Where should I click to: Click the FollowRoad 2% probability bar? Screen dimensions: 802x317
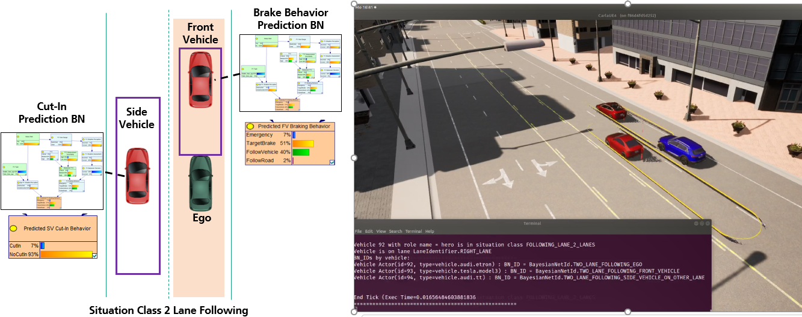point(293,161)
